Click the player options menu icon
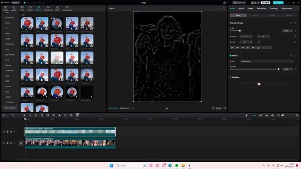301x169 pixels. pos(224,8)
